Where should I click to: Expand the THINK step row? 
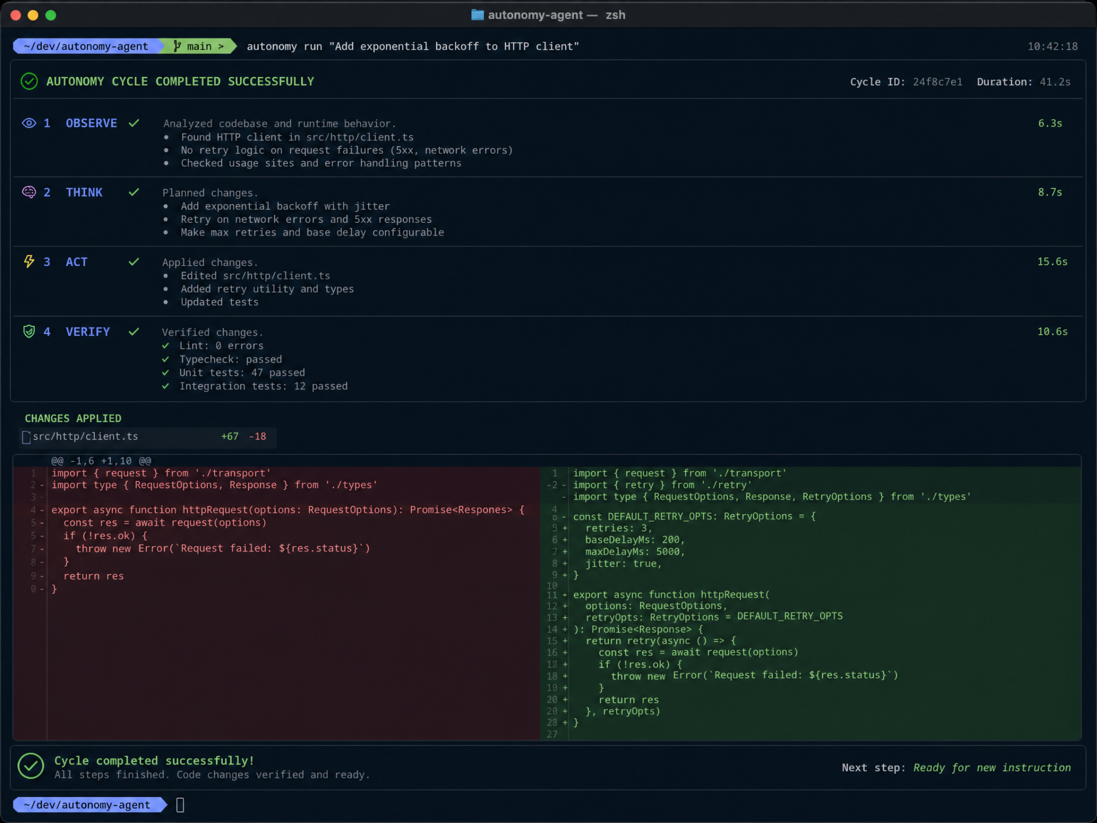[x=547, y=212]
